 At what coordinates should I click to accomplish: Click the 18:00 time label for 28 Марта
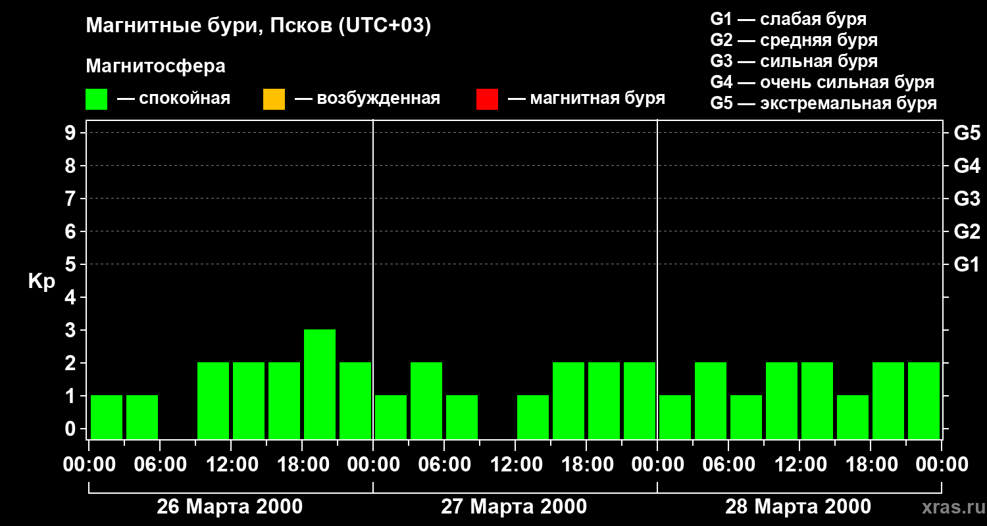[x=871, y=465]
